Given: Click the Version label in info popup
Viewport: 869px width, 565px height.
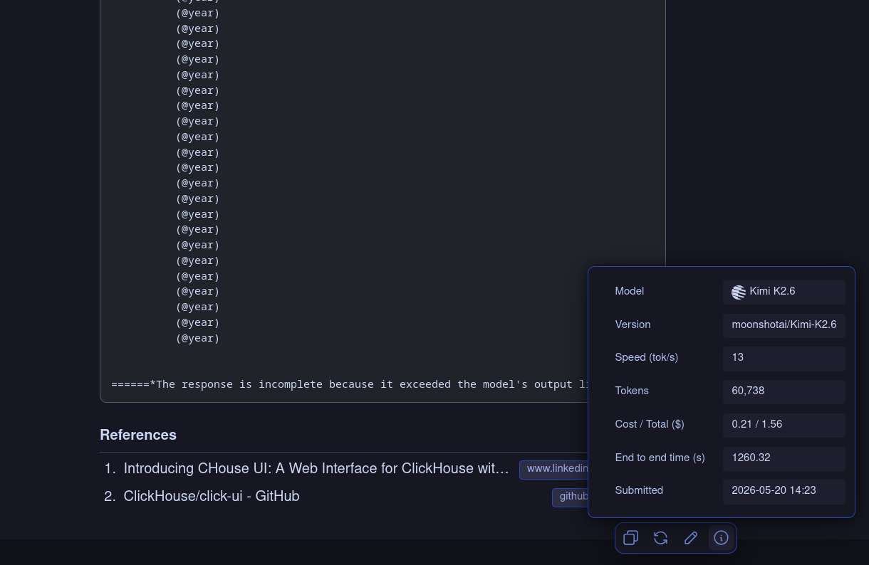Looking at the screenshot, I should [x=633, y=325].
